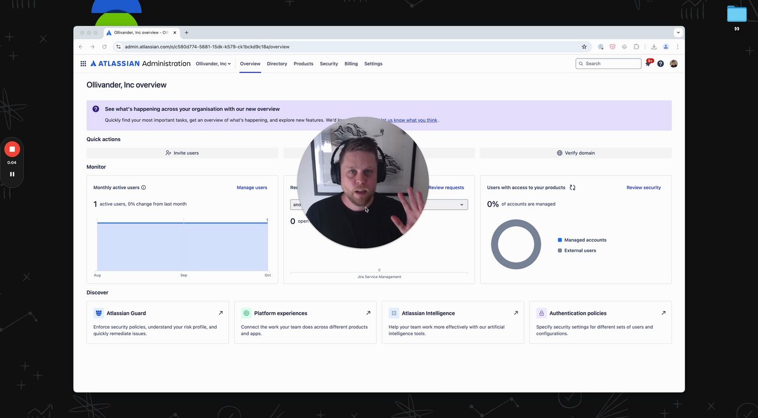Image resolution: width=758 pixels, height=418 pixels.
Task: Follow the 'let us know what you think' link
Action: pos(409,120)
